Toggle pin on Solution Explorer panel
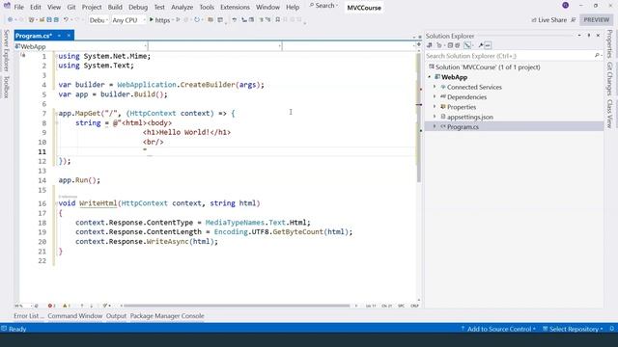The width and height of the screenshot is (618, 347). [589, 36]
